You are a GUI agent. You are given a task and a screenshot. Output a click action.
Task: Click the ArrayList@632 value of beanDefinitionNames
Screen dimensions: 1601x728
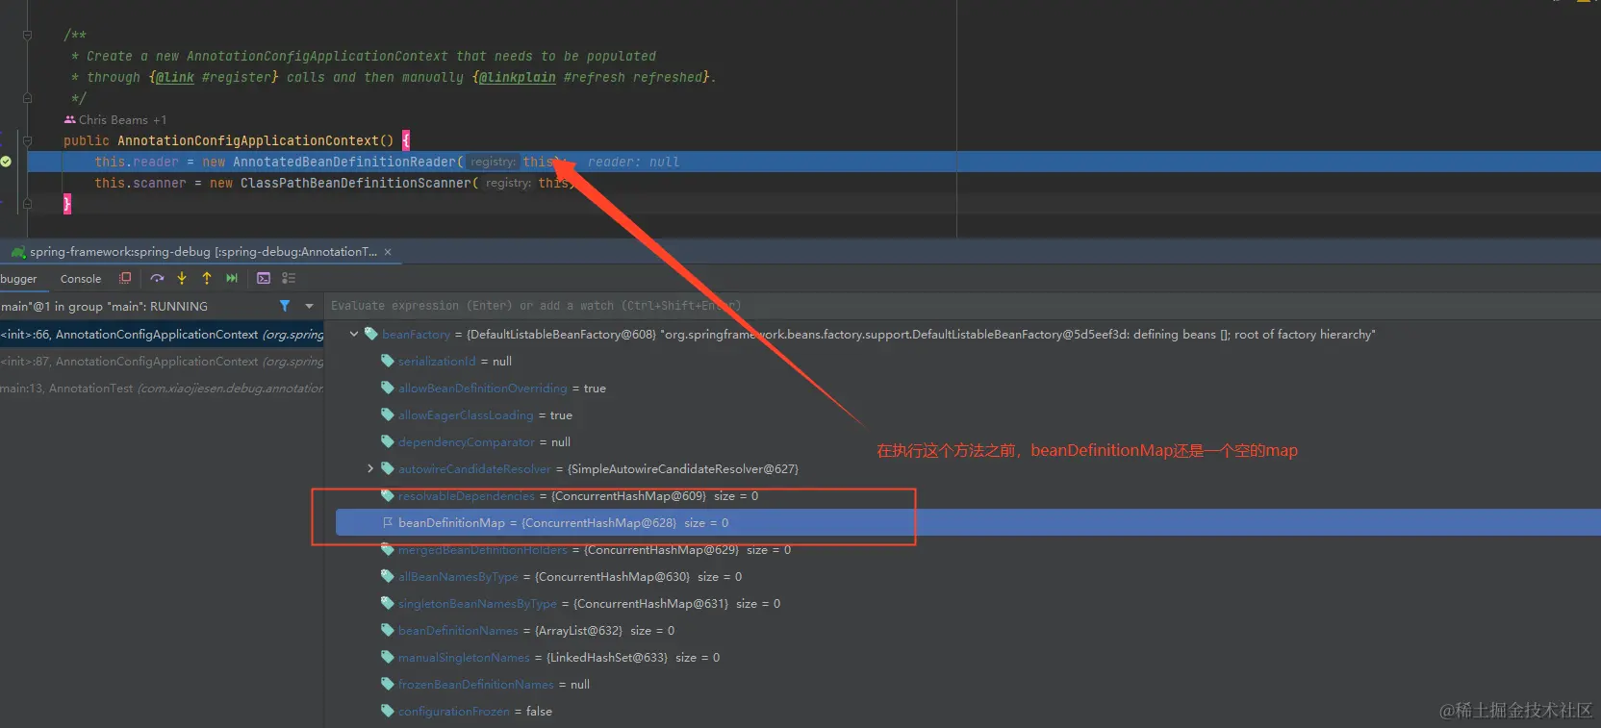point(578,631)
